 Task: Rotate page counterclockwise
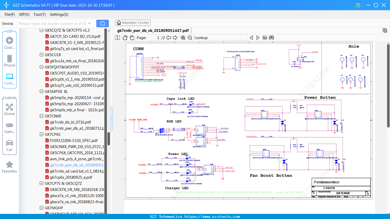(x=125, y=38)
